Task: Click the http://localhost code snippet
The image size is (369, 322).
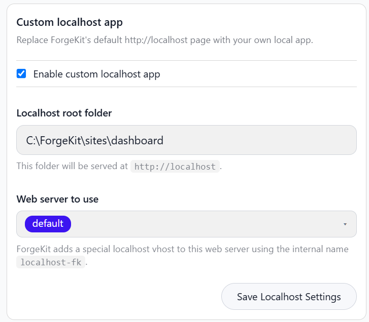Action: [175, 167]
